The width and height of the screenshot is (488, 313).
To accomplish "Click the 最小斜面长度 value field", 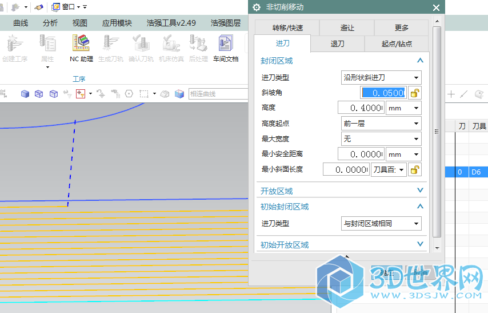I will click(346, 169).
